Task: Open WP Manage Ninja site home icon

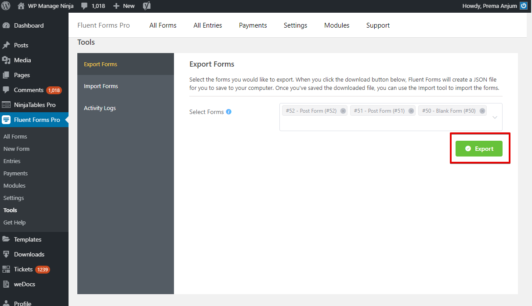Action: 21,6
